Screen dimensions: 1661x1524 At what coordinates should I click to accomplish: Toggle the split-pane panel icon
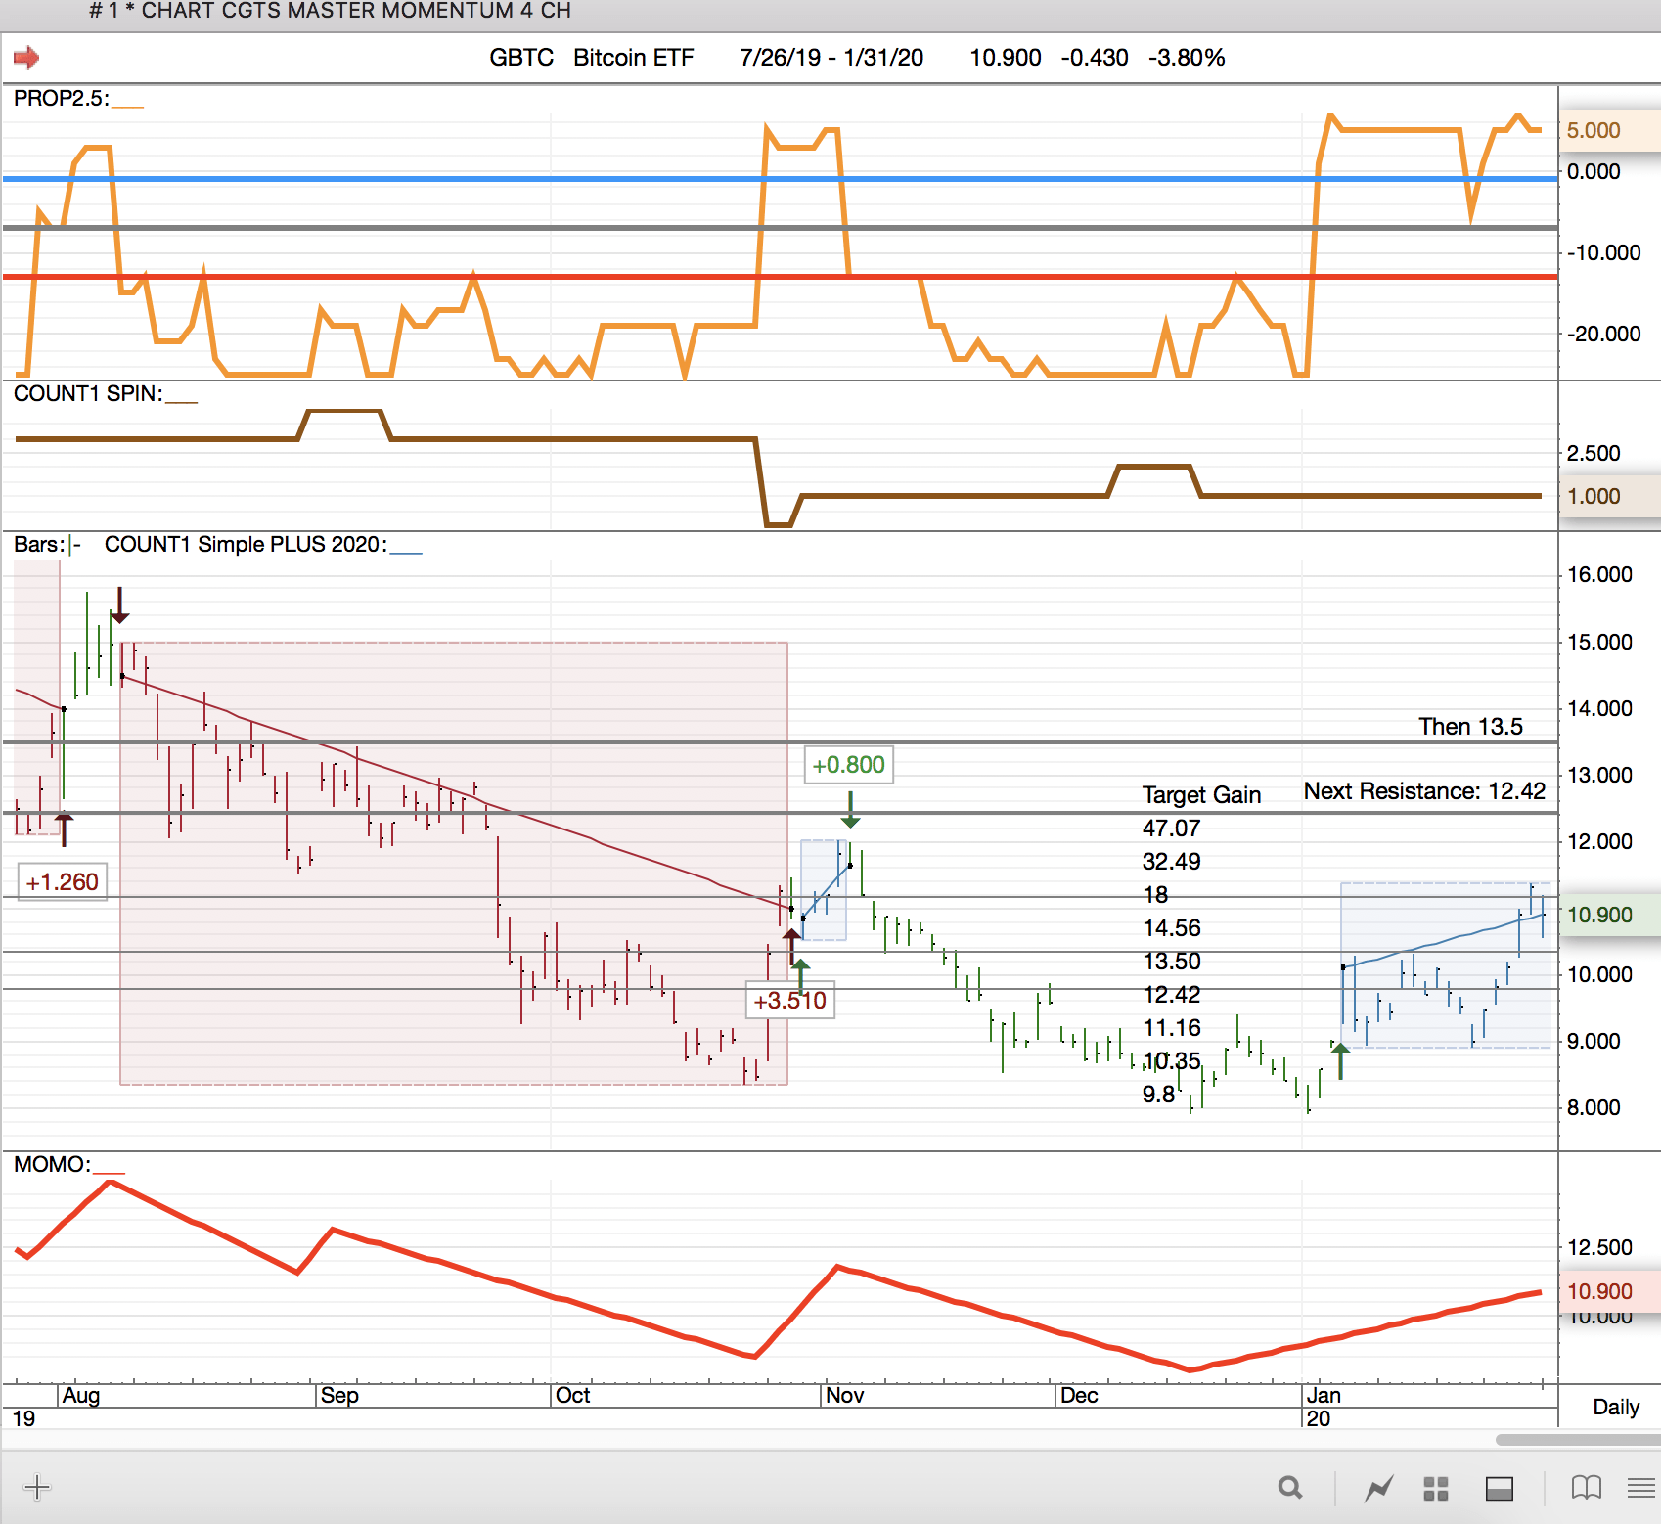tap(1499, 1489)
